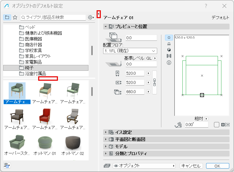Expand the 分類とプロパティ panel
The image size is (234, 172).
coord(106,153)
